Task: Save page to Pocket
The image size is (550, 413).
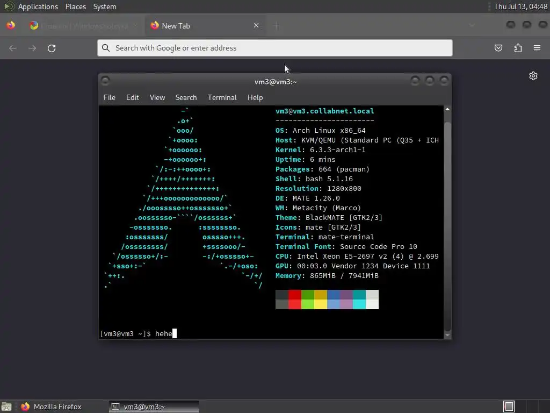Action: 498,48
